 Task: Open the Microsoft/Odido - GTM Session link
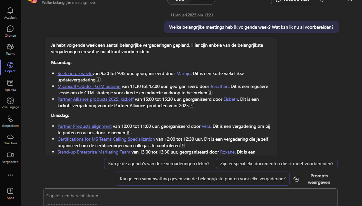pos(89,86)
